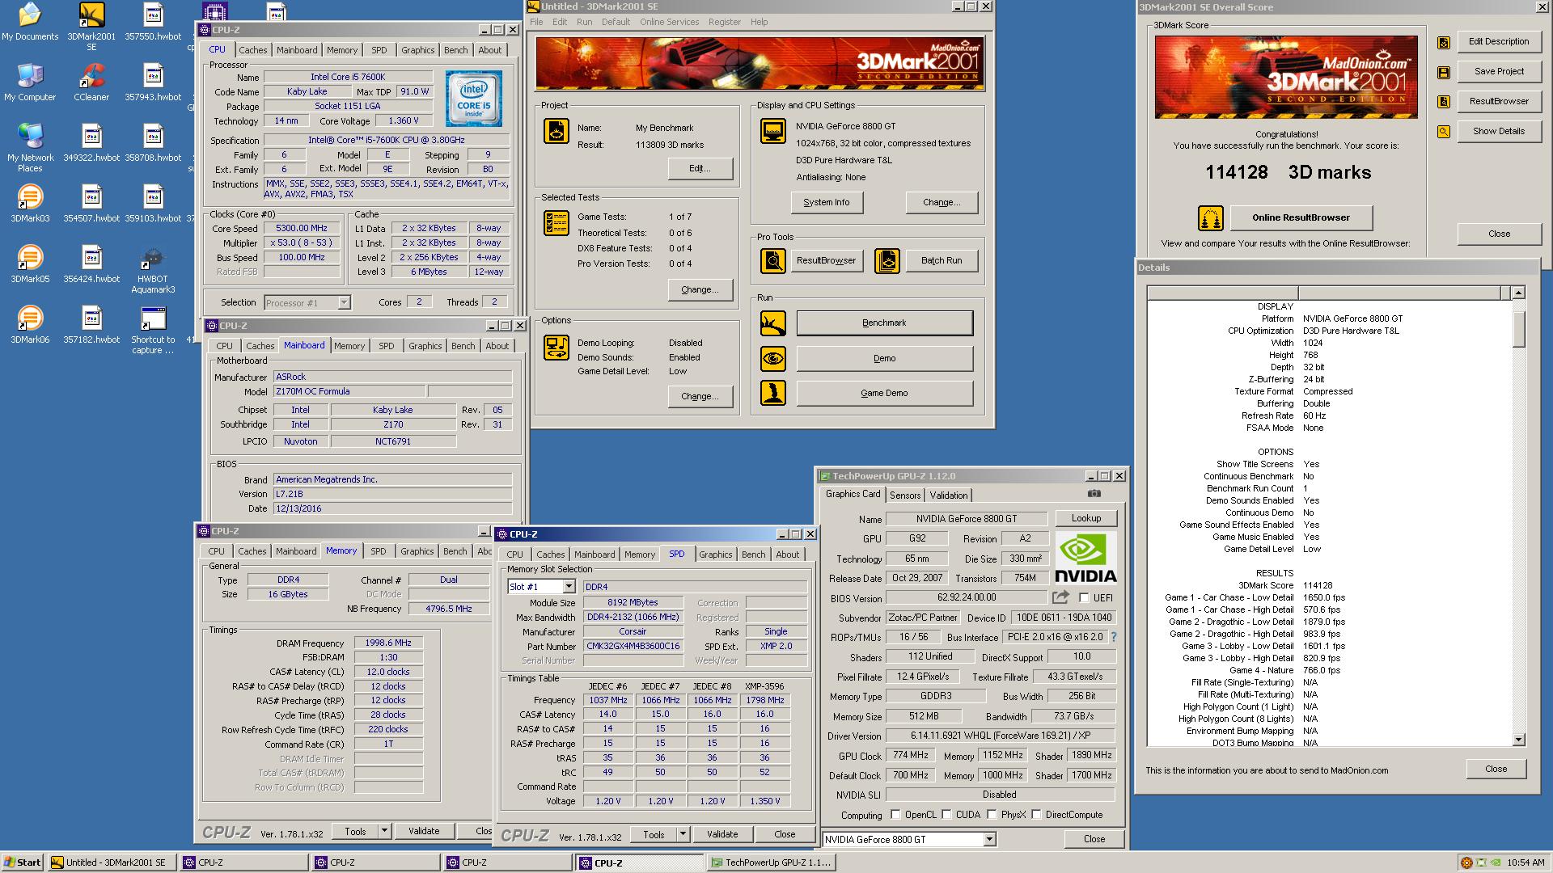Image resolution: width=1553 pixels, height=873 pixels.
Task: Expand the Tools dropdown arrow in CPU-Z SPD window
Action: pyautogui.click(x=683, y=834)
